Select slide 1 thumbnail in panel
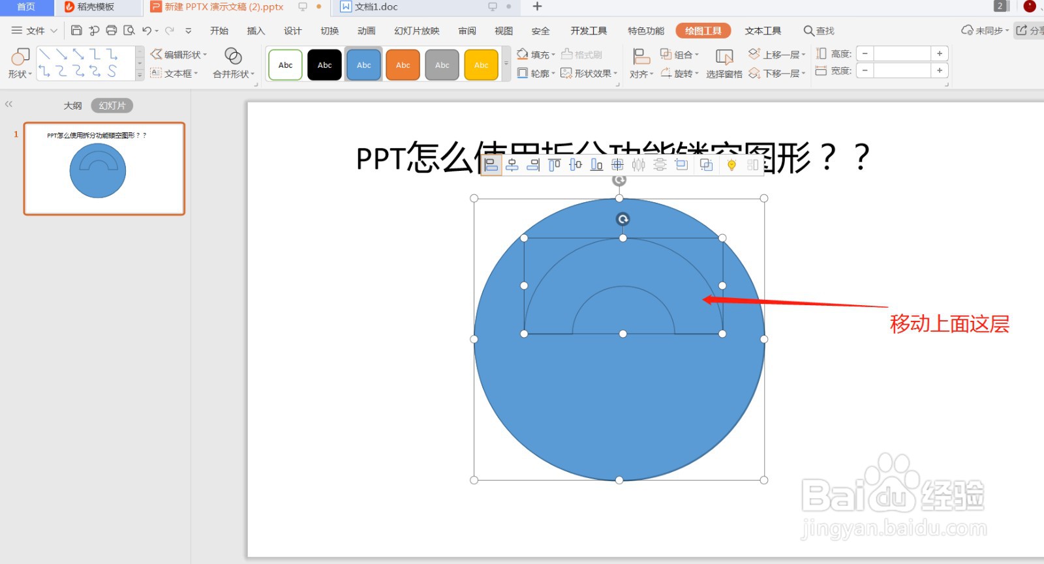Screen dimensions: 1044x564 tap(104, 168)
